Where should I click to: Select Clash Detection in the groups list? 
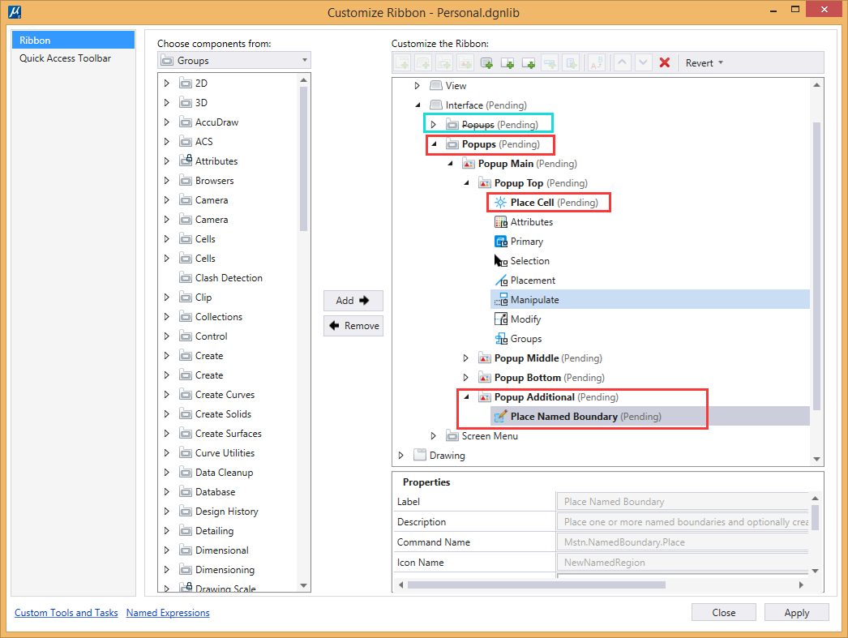pos(229,278)
